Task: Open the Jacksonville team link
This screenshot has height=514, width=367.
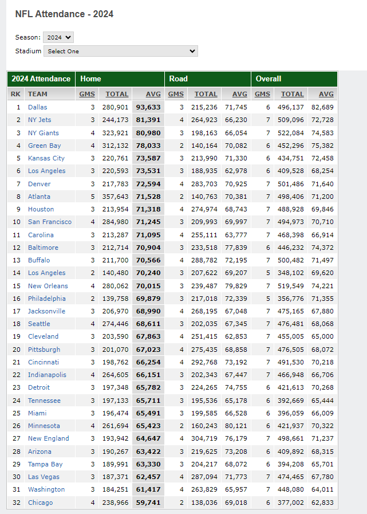Action: click(x=46, y=311)
